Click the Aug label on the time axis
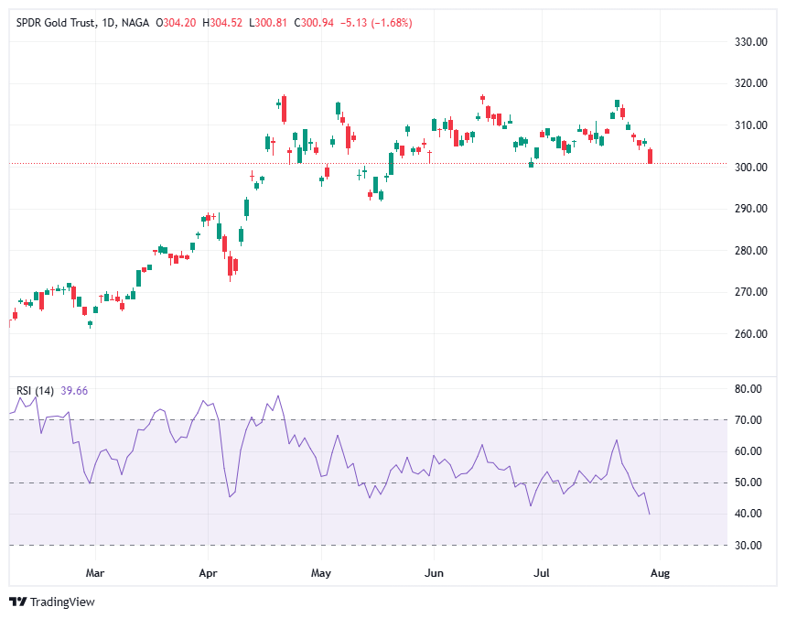 pyautogui.click(x=660, y=572)
